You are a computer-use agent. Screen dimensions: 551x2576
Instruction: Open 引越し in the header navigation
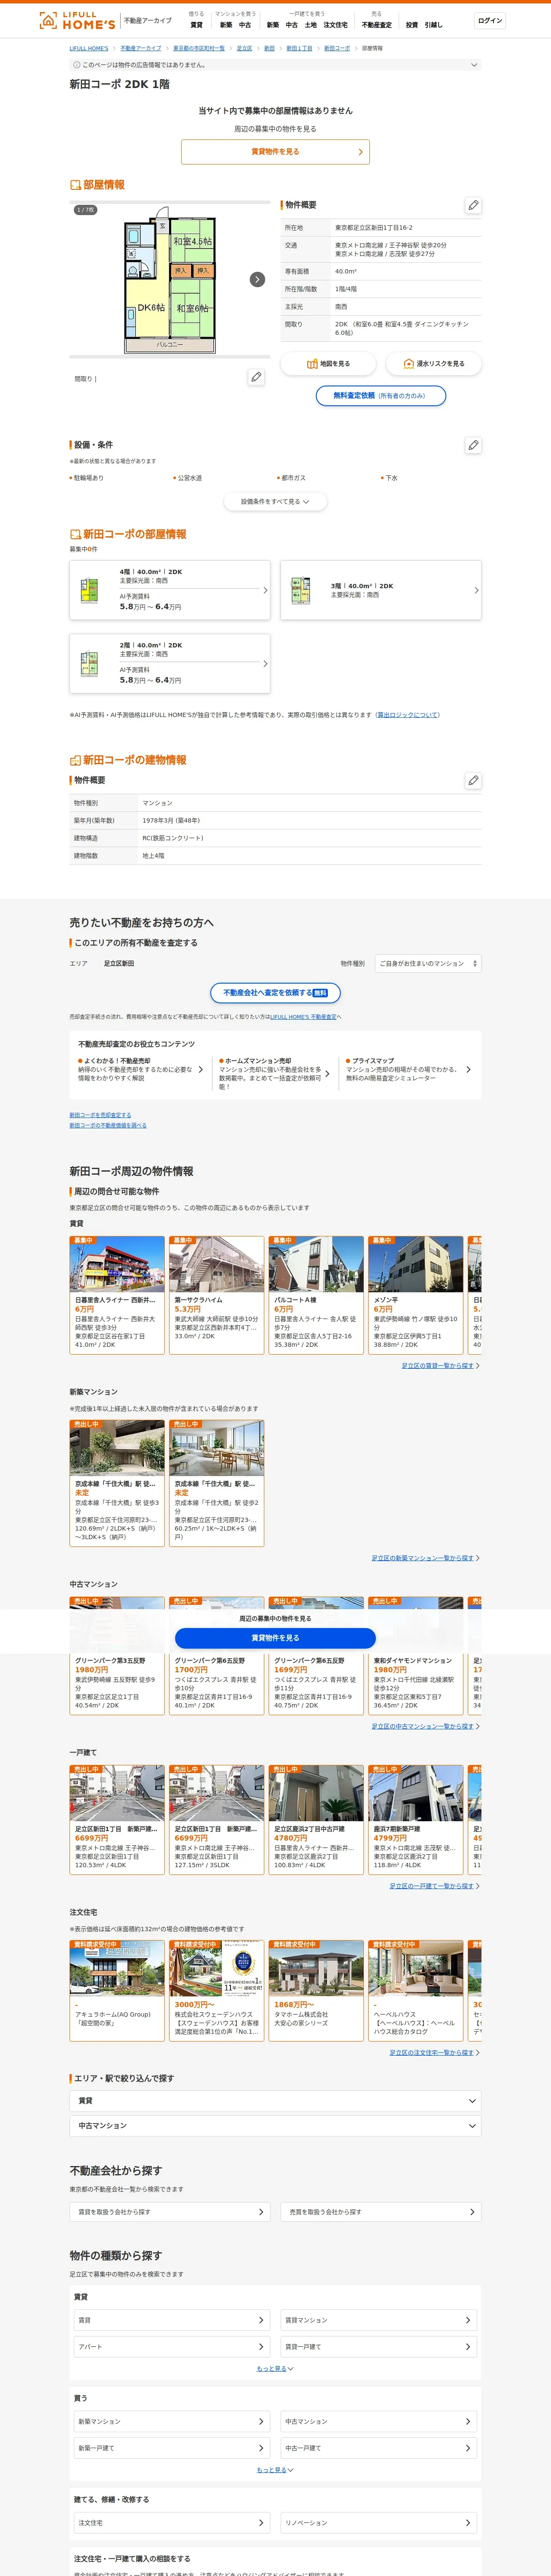[x=433, y=25]
